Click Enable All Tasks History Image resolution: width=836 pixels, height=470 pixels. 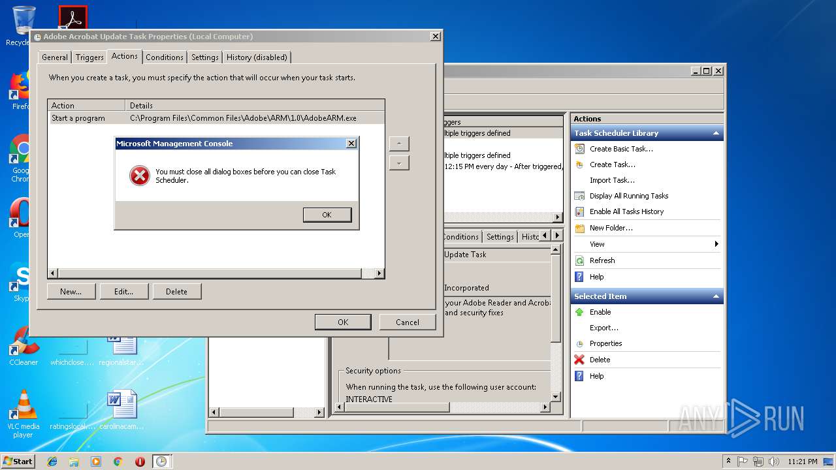pos(626,211)
